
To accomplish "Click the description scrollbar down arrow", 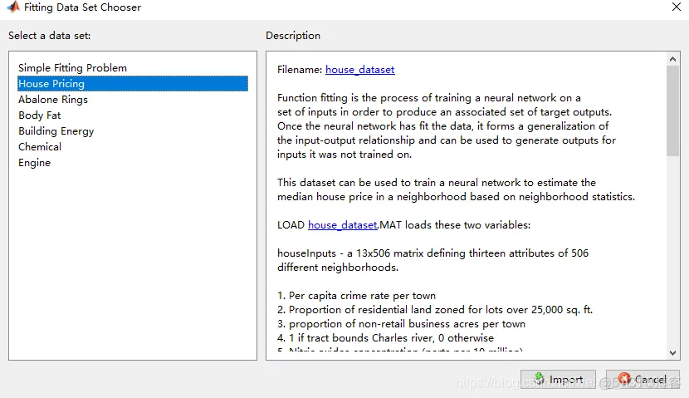I will coord(672,352).
